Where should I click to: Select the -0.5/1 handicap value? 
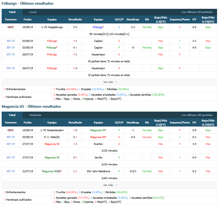point(133,171)
